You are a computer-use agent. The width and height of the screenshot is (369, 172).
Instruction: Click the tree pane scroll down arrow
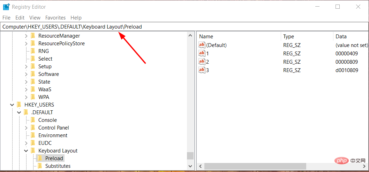(190, 166)
